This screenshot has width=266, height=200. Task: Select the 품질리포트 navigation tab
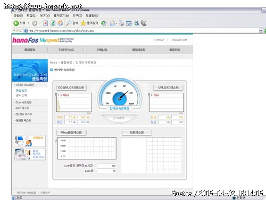(138, 50)
